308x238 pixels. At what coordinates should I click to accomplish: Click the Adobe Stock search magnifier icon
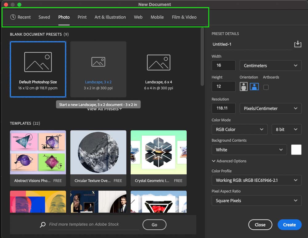tap(43, 224)
